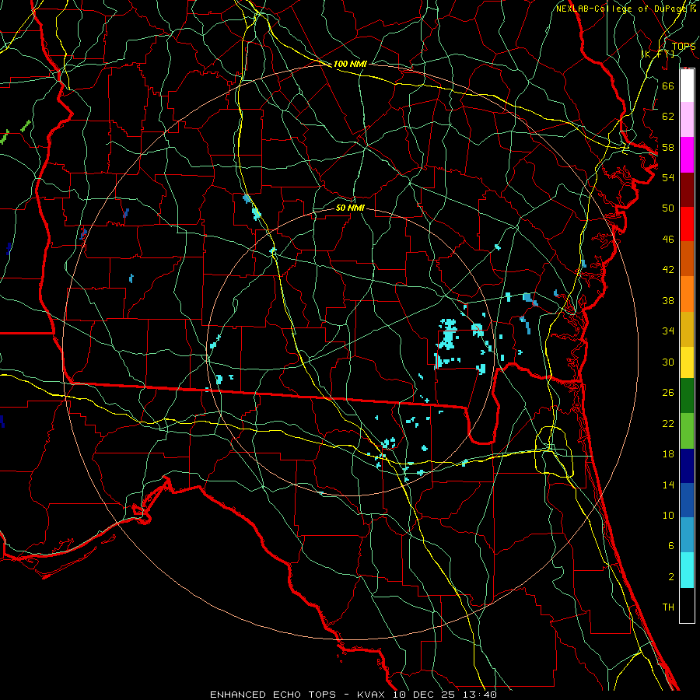The image size is (700, 700).
Task: Click the legend value '14'
Action: (668, 485)
